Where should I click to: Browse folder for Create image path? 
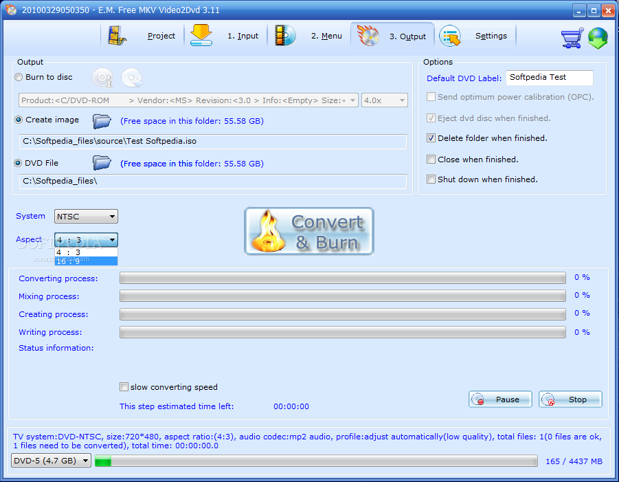(102, 120)
